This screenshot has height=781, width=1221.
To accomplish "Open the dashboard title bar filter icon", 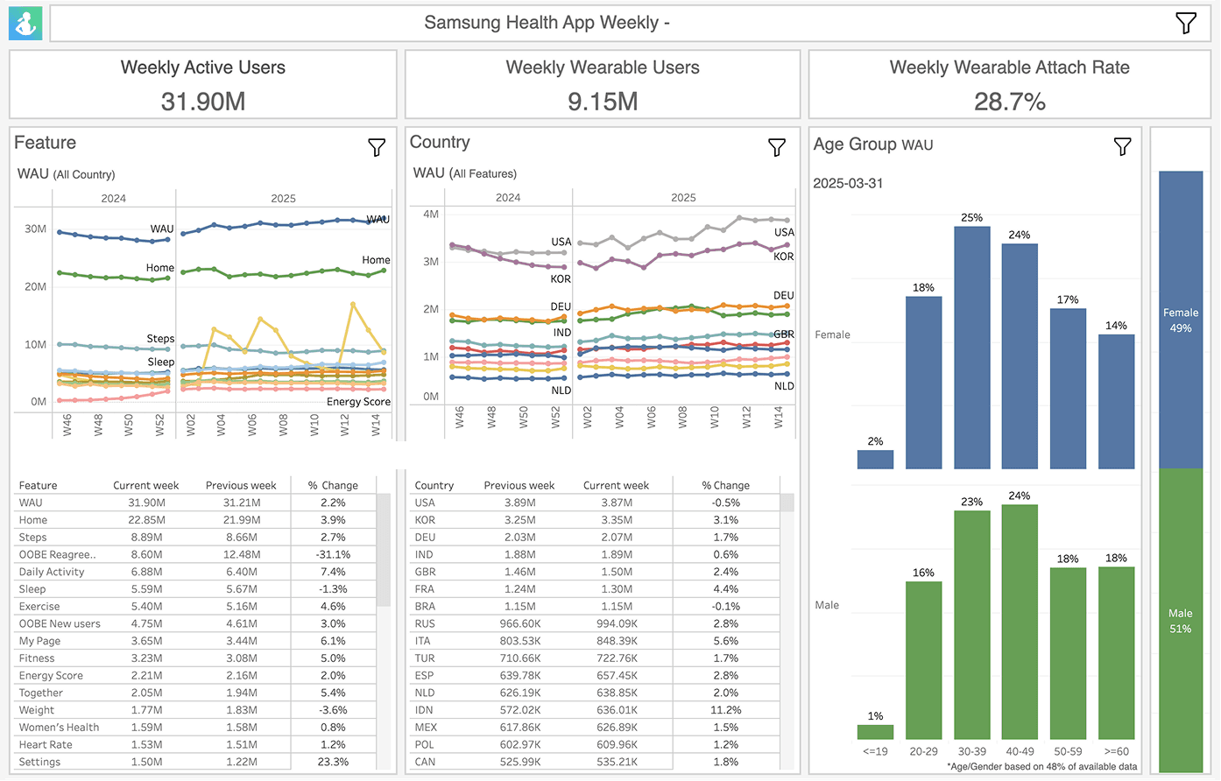I will click(1186, 23).
